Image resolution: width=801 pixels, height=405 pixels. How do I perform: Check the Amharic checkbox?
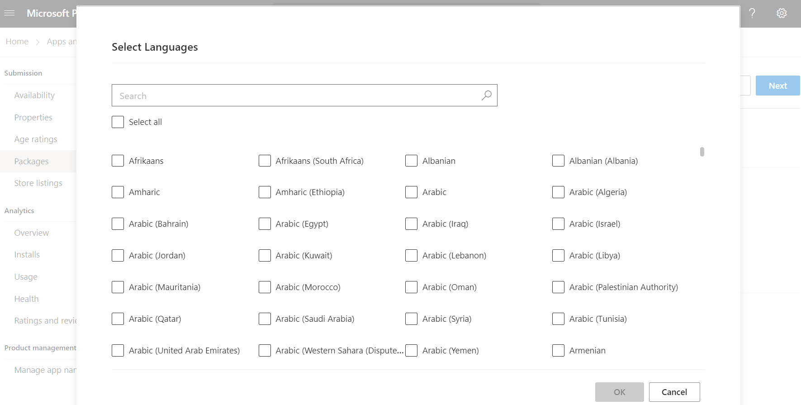click(118, 192)
